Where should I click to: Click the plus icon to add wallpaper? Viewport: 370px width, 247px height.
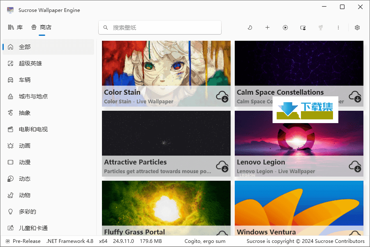[267, 28]
